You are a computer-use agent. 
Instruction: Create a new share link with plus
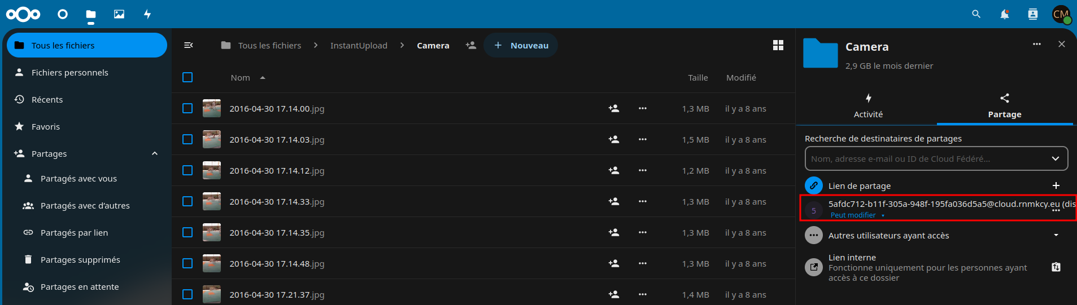pyautogui.click(x=1056, y=185)
